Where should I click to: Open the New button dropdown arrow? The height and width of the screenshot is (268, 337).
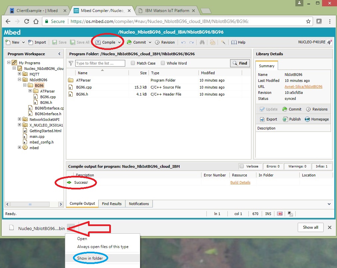point(23,42)
